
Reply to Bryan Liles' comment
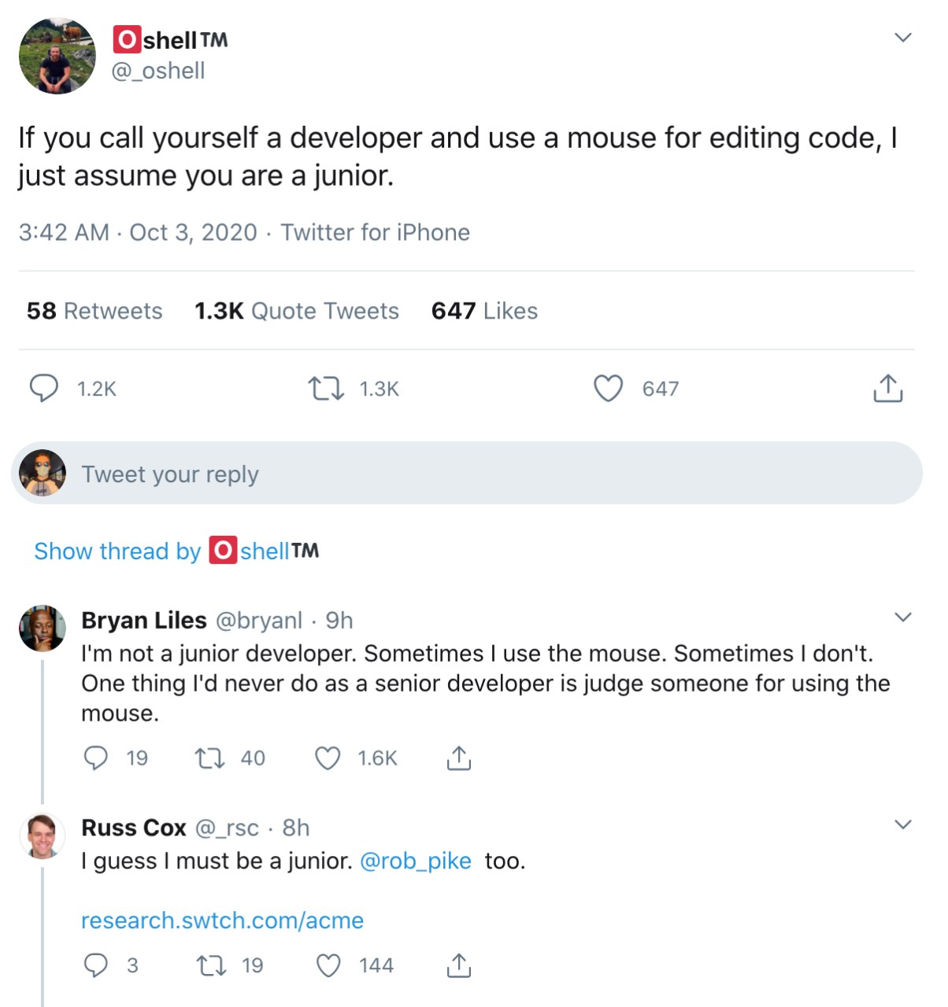[96, 758]
